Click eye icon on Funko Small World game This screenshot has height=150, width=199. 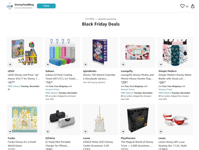click(x=10, y=132)
